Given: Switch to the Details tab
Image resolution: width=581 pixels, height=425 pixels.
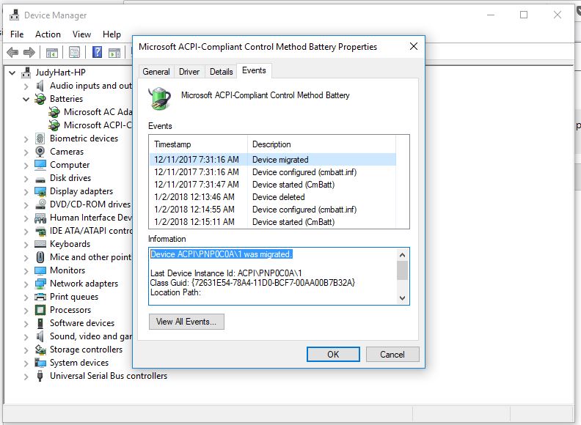Looking at the screenshot, I should (x=222, y=72).
